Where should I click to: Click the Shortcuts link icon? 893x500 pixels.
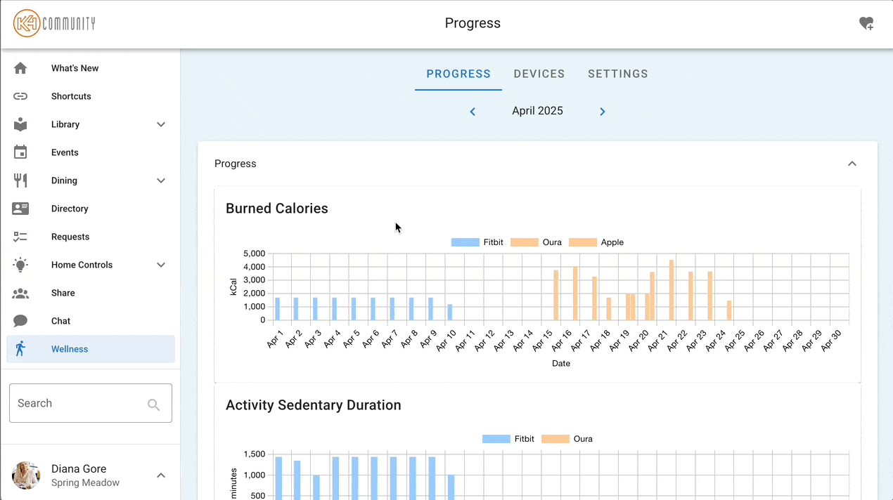tap(20, 96)
